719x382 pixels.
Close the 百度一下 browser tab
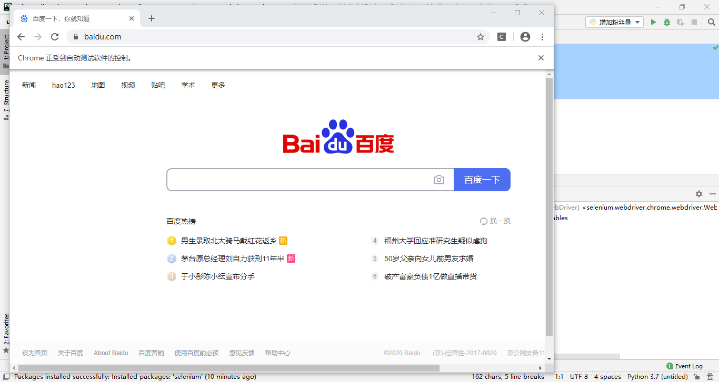[132, 18]
